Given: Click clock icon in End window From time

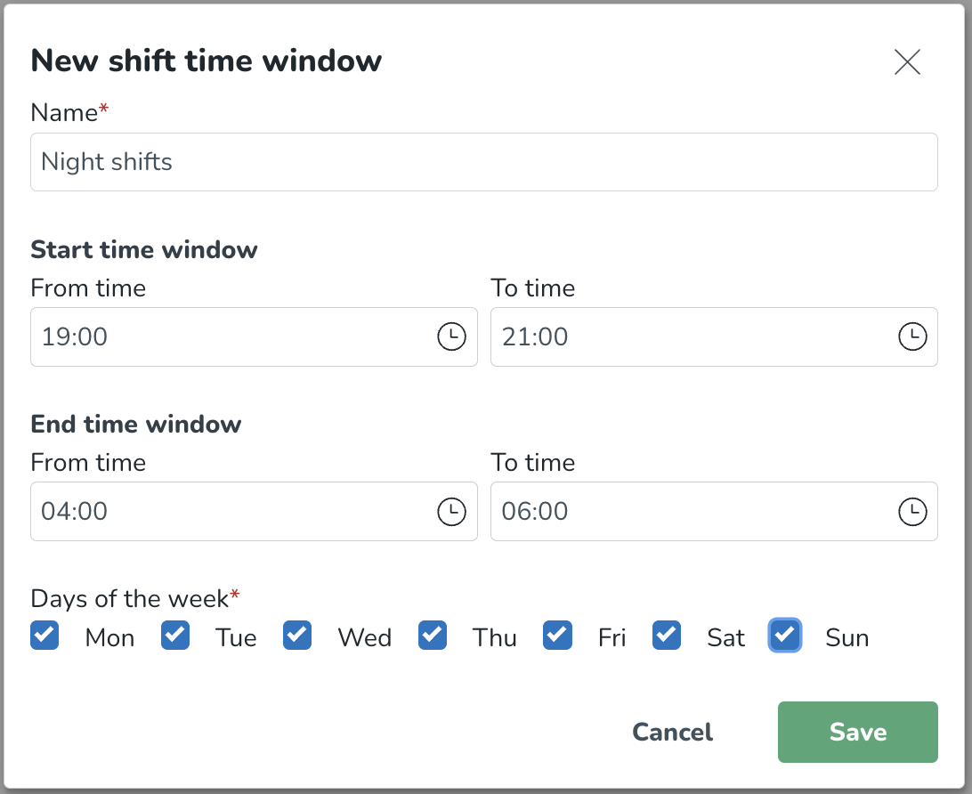Looking at the screenshot, I should [451, 511].
